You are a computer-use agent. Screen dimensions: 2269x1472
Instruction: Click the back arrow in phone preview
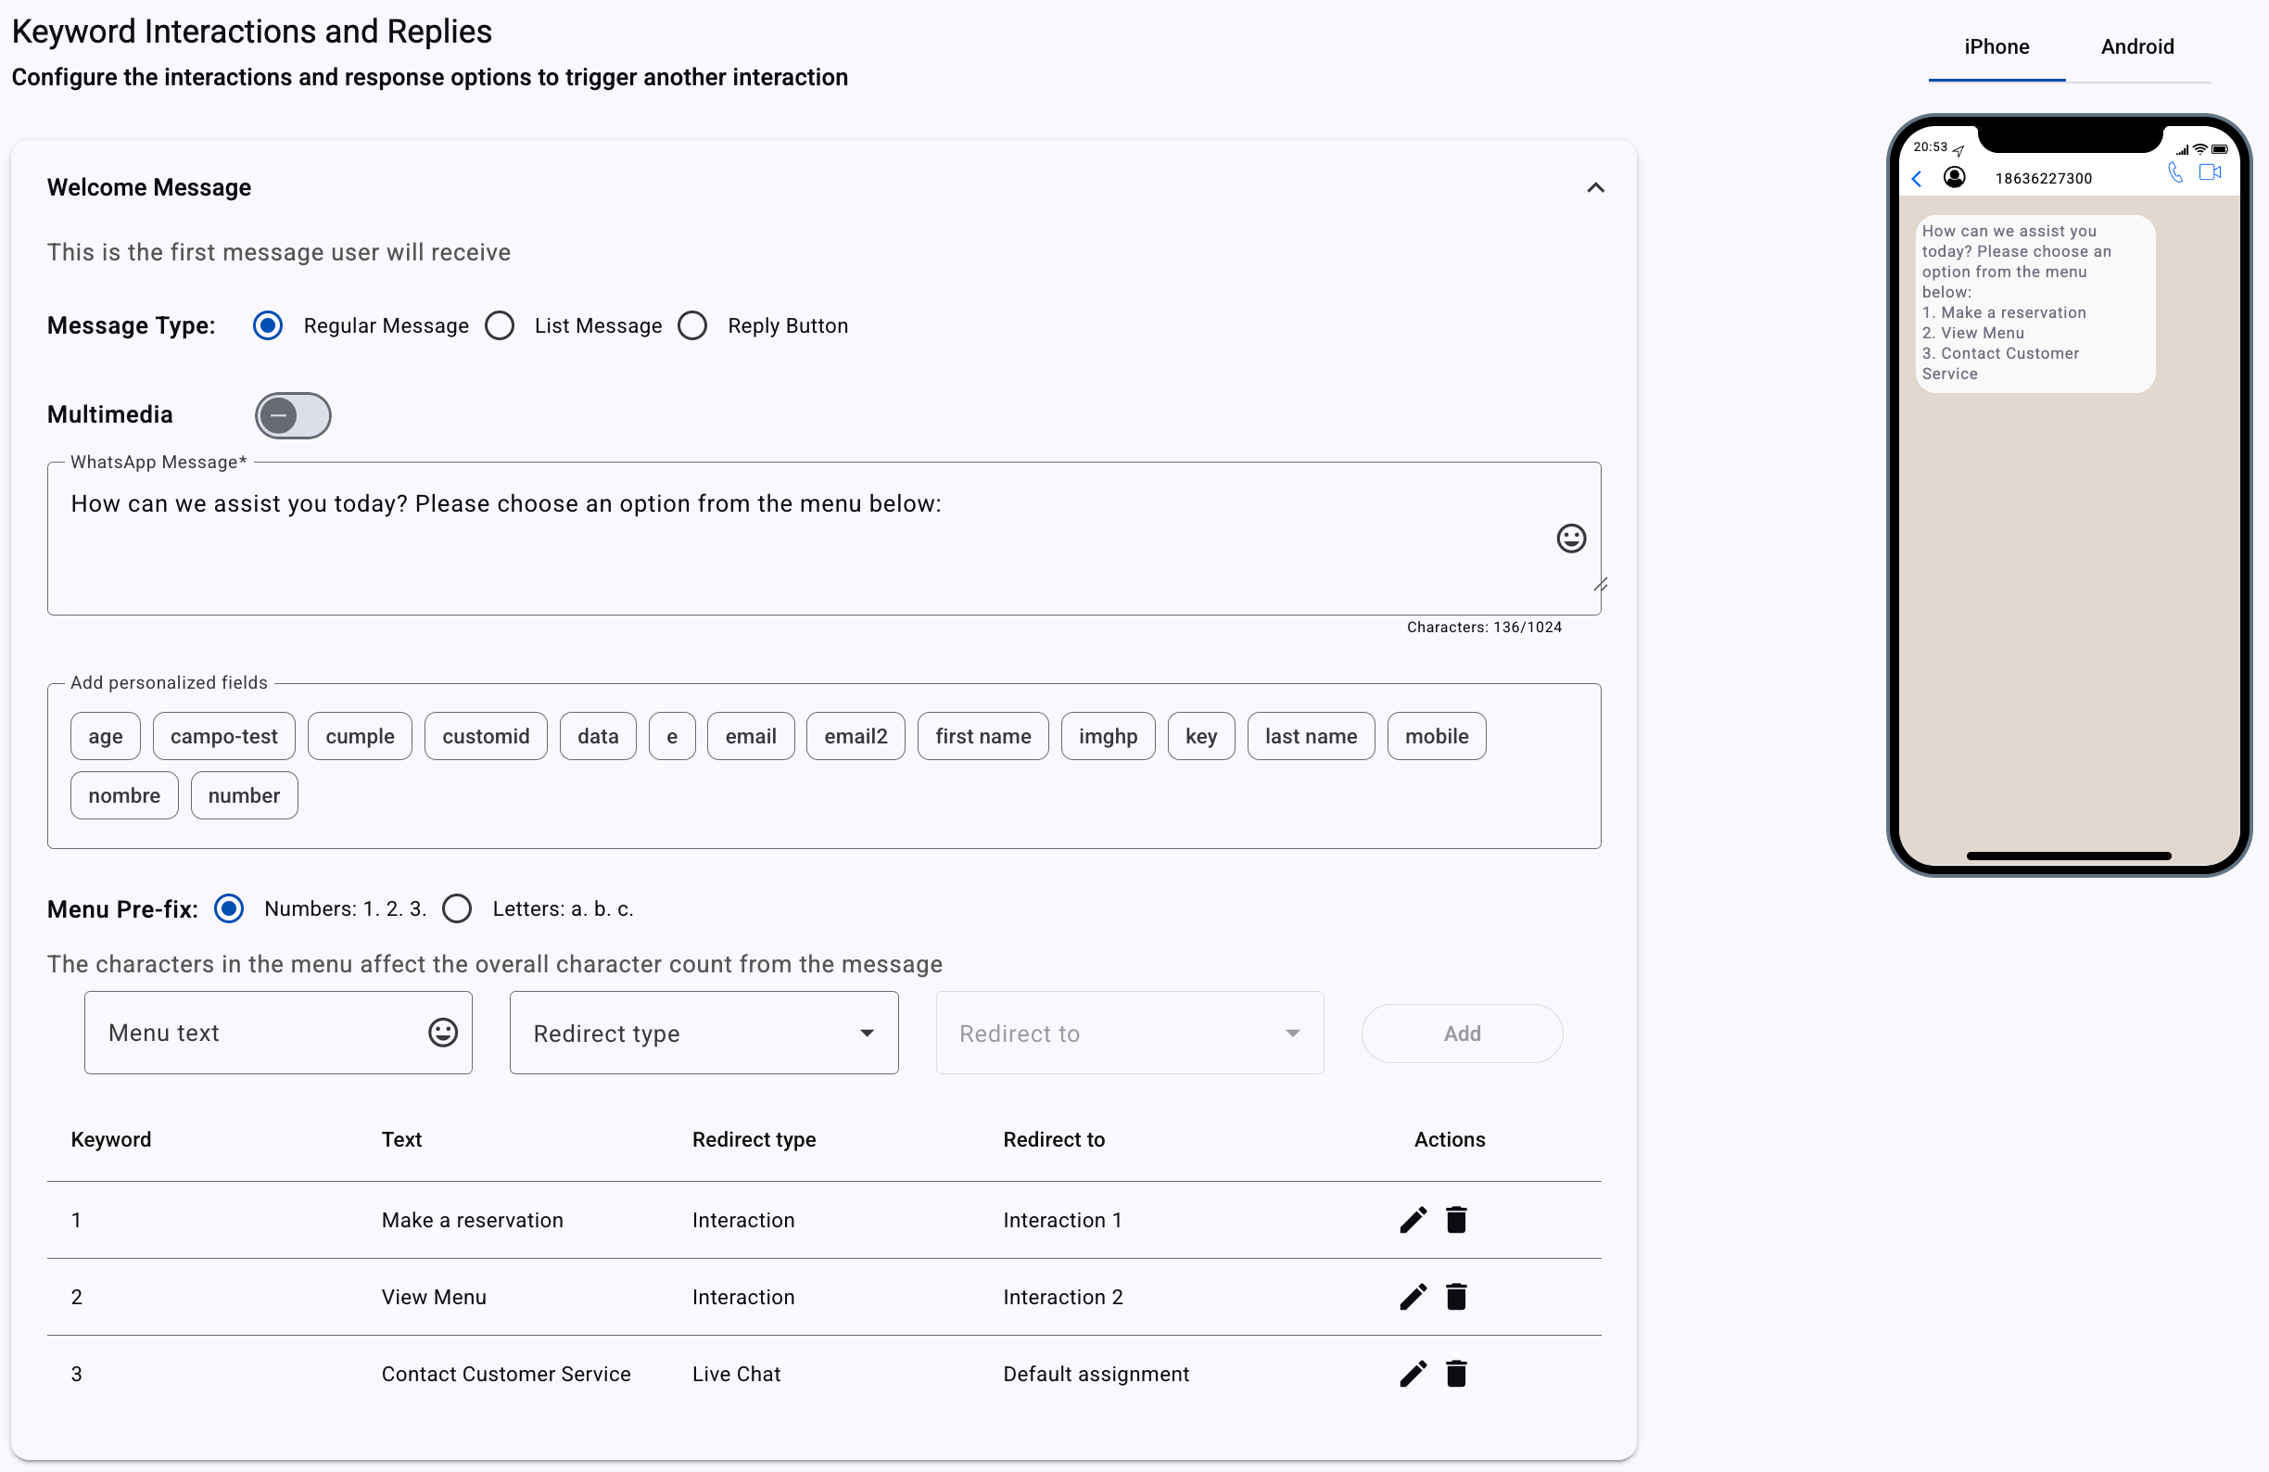[1916, 178]
